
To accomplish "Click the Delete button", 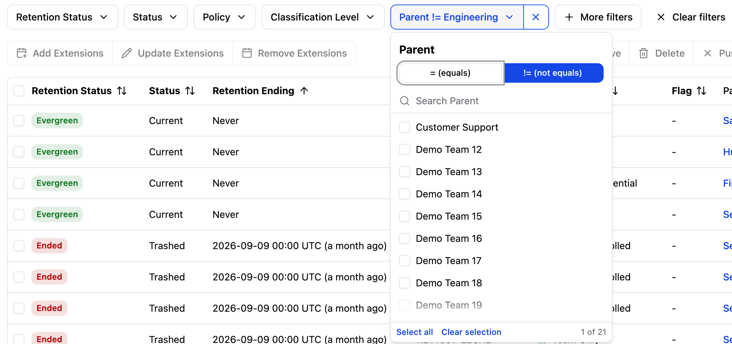I will click(x=662, y=53).
